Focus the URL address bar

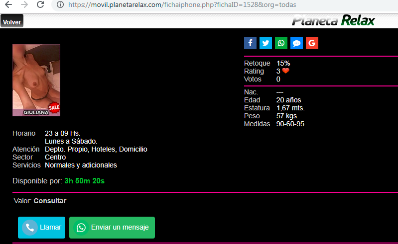[199, 5]
